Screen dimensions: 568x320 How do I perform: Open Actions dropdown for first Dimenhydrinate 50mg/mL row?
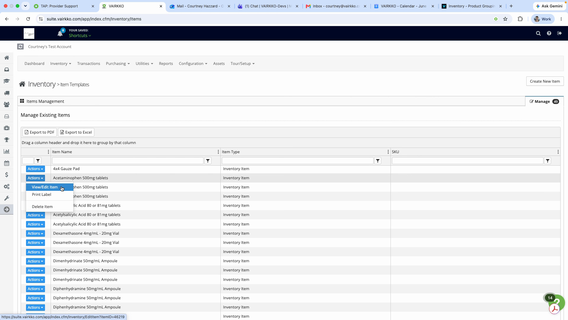35,261
